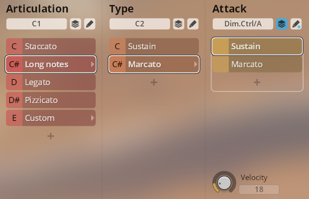309x199 pixels.
Task: Click the Type layers stack icon
Action: pyautogui.click(x=178, y=24)
